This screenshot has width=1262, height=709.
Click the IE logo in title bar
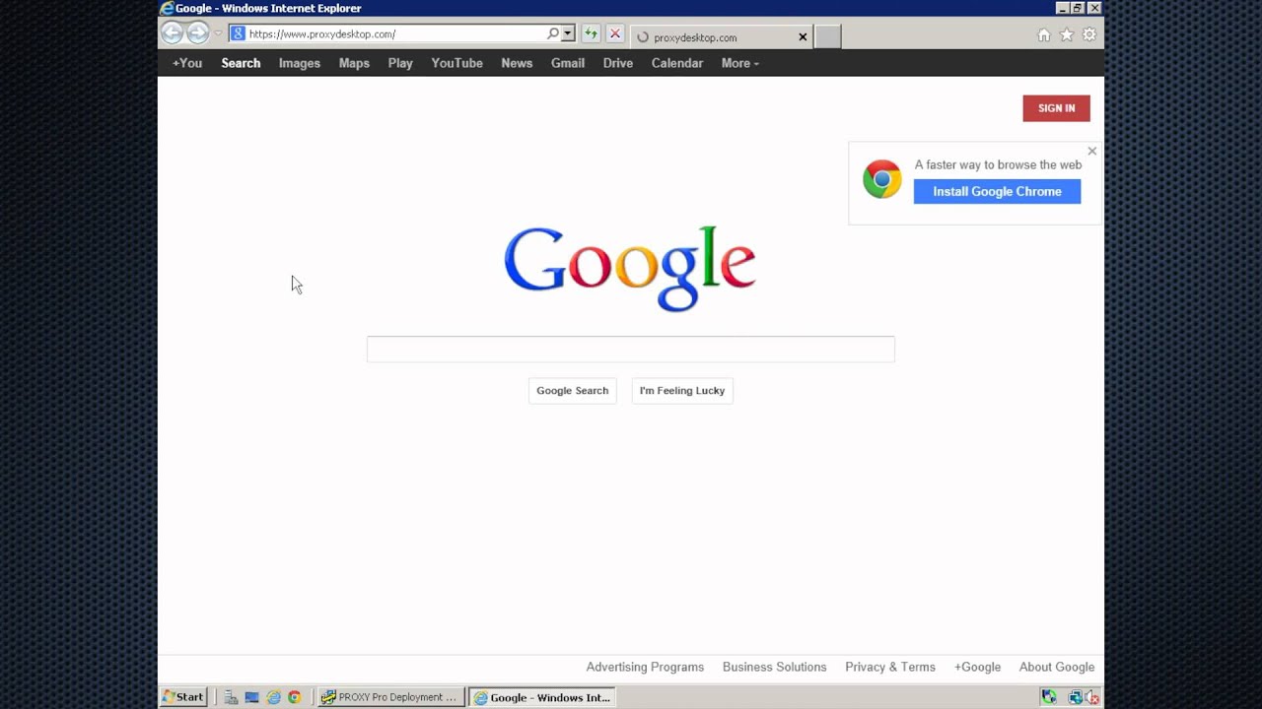pos(167,8)
